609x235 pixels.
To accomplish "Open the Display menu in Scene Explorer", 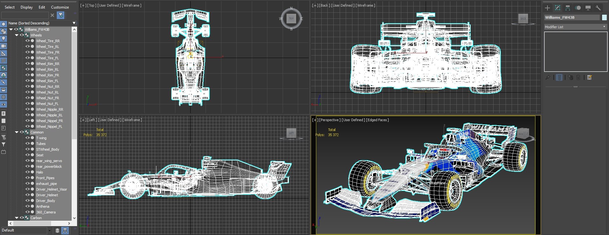I will point(27,7).
